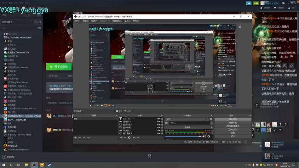Toggle visibility eye of 文本 (GDI+) source
The height and width of the screenshot is (168, 299).
click(x=158, y=119)
